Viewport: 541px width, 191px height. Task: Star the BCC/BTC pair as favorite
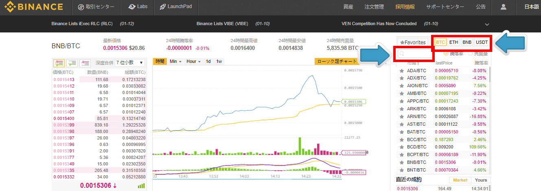coord(401,139)
